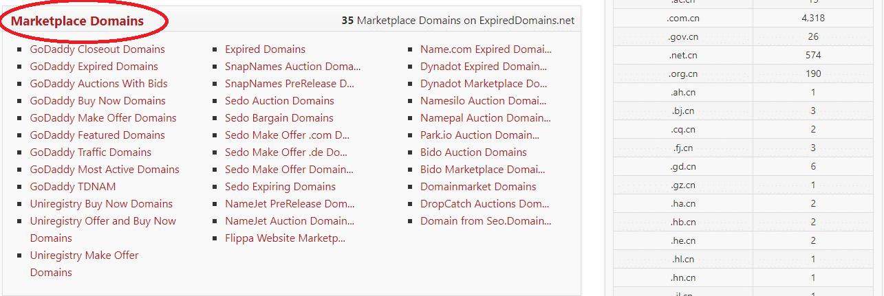
Task: Open Sedo Expiring Domains link
Action: pos(280,187)
